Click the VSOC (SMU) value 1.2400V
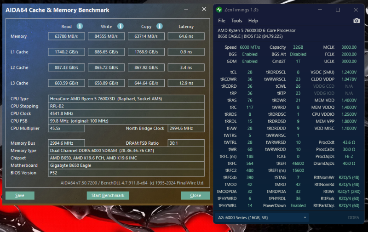Viewport: 368px width, 232px height. pos(349,72)
